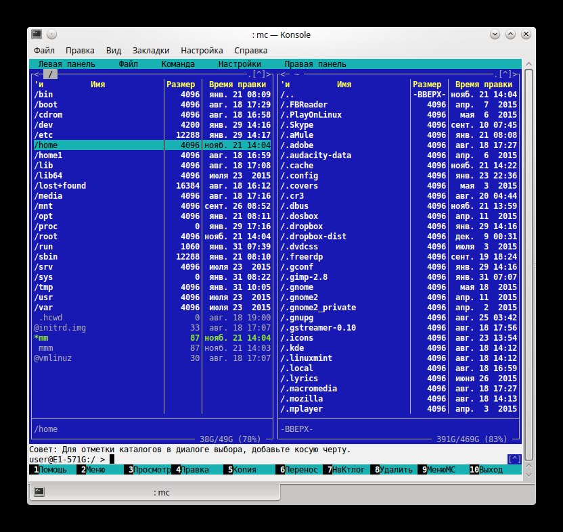
Task: Open mc's Настройки menu
Action: pyautogui.click(x=240, y=64)
